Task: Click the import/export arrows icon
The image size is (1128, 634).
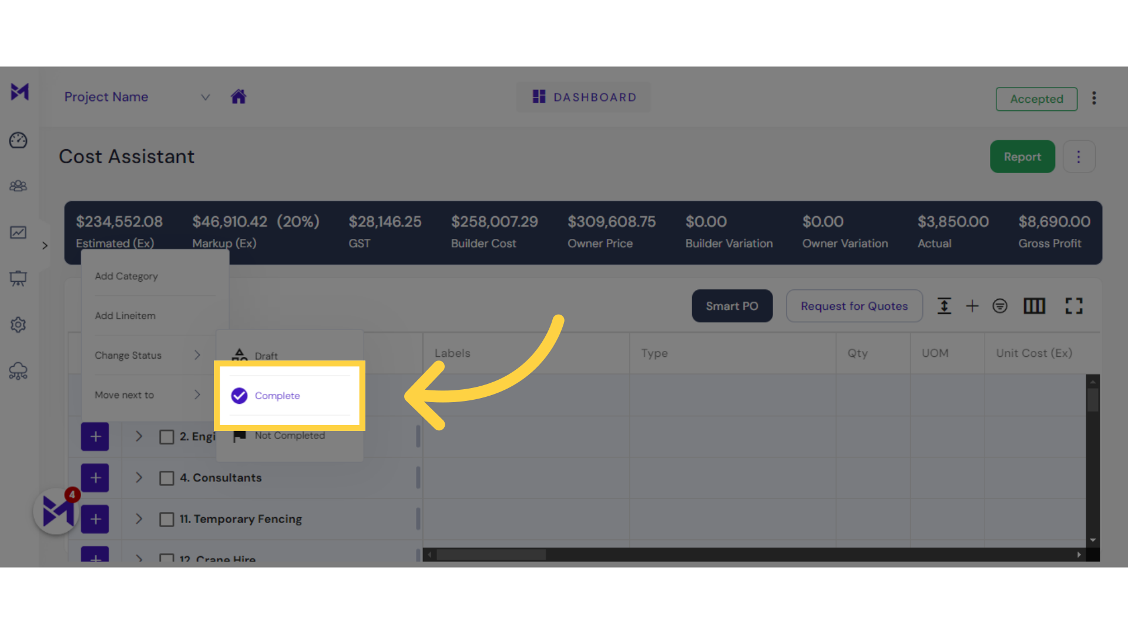Action: (x=944, y=306)
